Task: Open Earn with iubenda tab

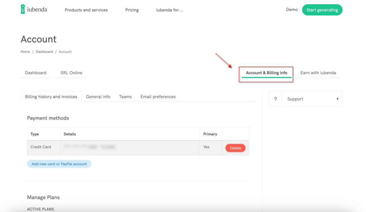Action: tap(318, 73)
